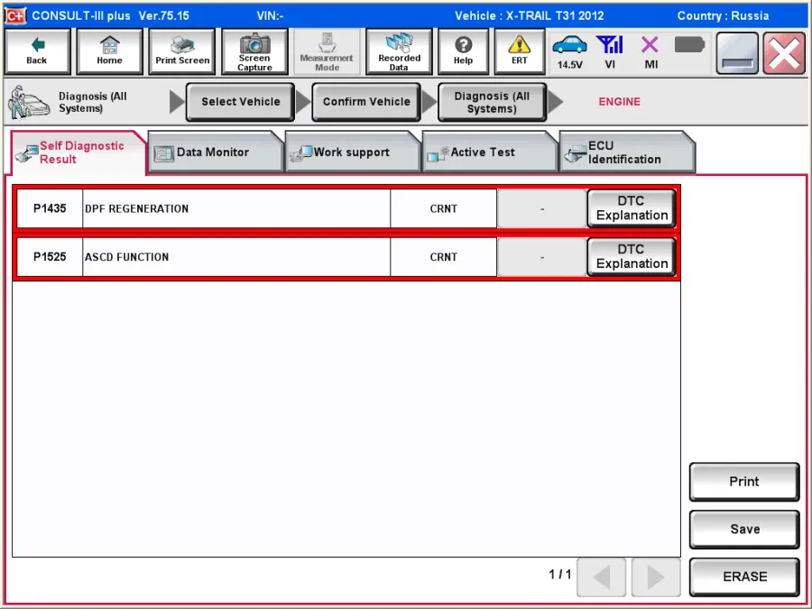
Task: Click ERASE to clear stored DTCs
Action: click(744, 577)
